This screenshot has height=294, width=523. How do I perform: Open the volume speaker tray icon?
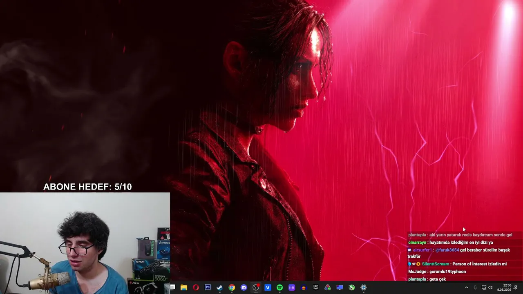(x=490, y=287)
